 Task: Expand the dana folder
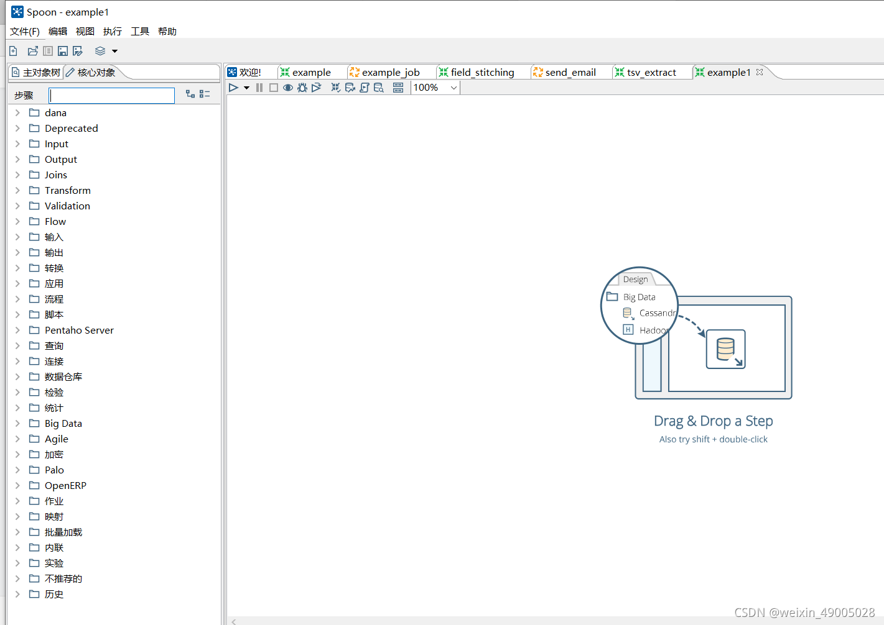(17, 112)
